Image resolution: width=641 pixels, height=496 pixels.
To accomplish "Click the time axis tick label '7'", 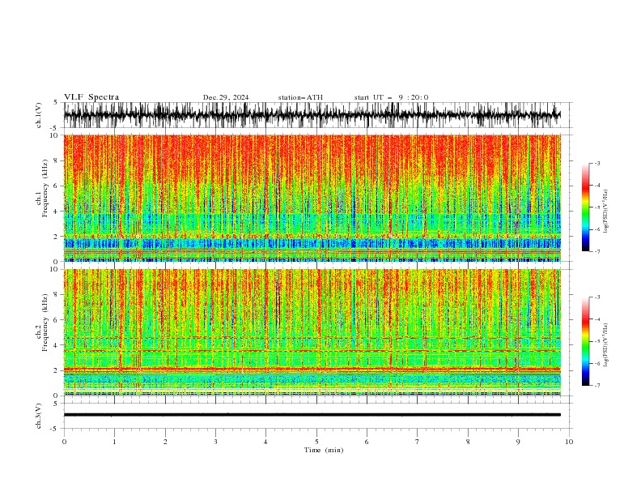I will (418, 442).
